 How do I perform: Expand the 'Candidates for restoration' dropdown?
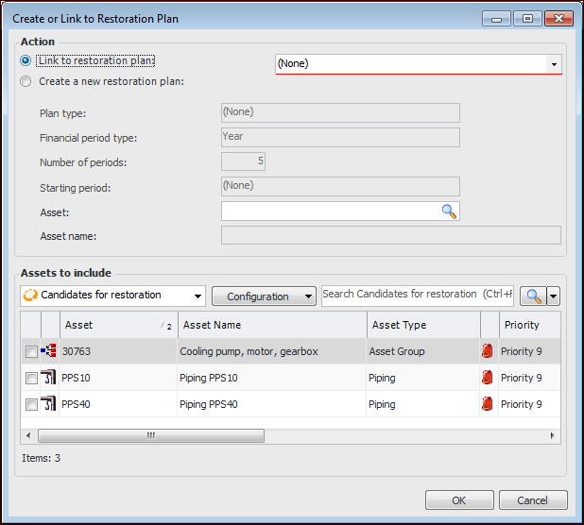click(x=197, y=296)
